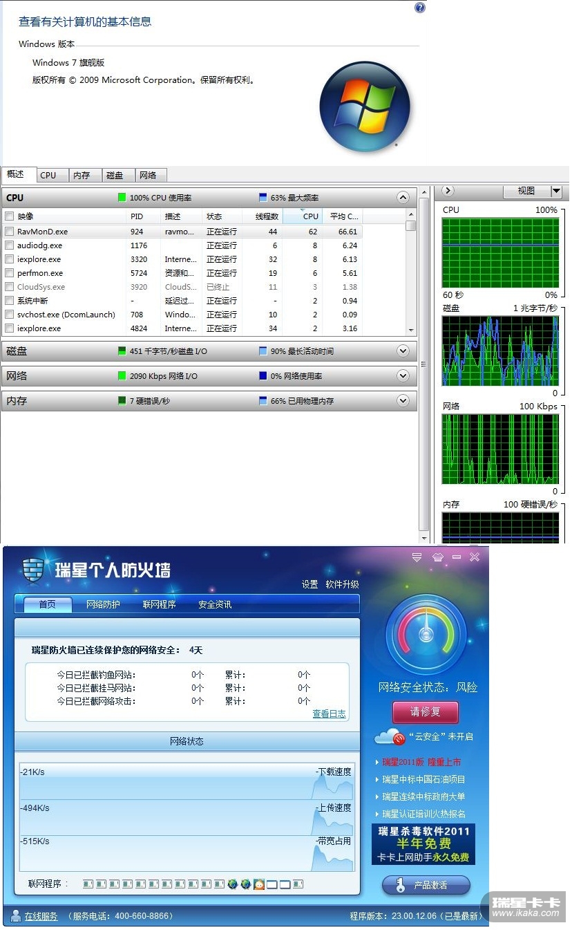Click the 设置 link in firewall
Viewport: 572px width, 932px height.
click(x=309, y=584)
